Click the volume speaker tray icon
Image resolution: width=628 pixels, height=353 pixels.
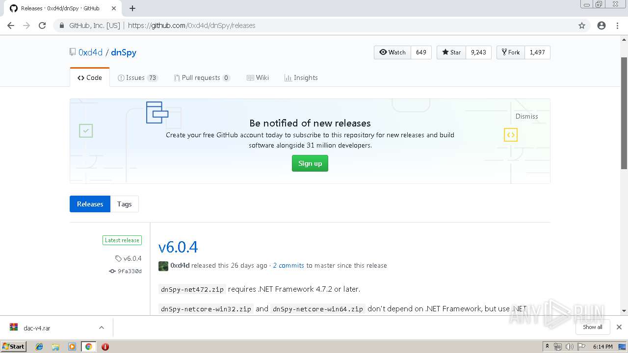[x=569, y=347]
